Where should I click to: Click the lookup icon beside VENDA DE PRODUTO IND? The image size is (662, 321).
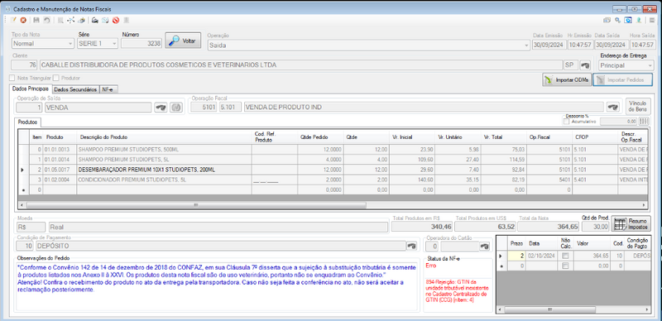(613, 108)
